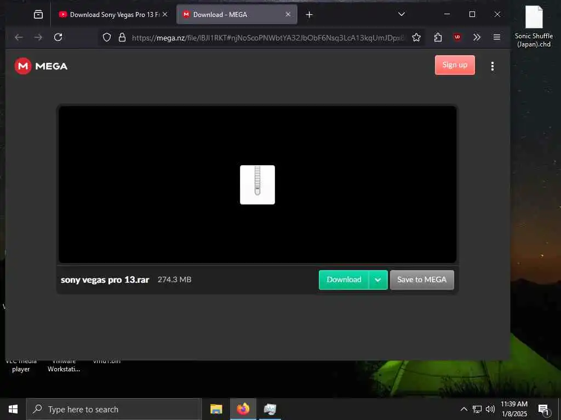
Task: Show more toolbar tools overflow chevron
Action: (477, 37)
